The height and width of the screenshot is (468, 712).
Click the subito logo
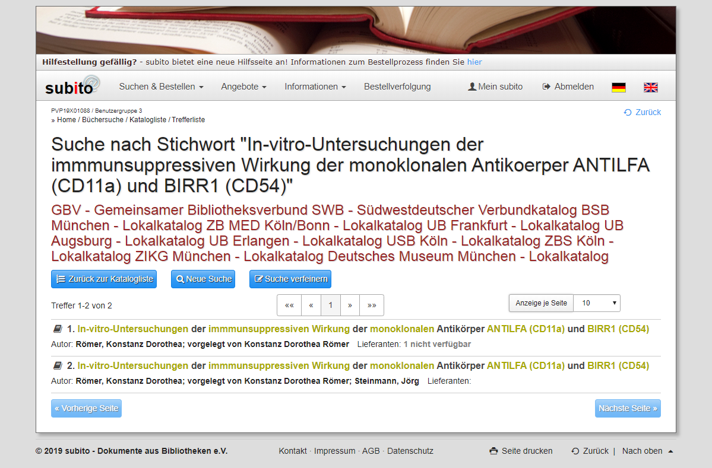72,85
